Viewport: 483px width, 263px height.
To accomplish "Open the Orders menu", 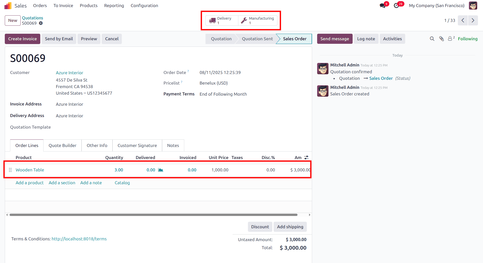I will coord(40,6).
